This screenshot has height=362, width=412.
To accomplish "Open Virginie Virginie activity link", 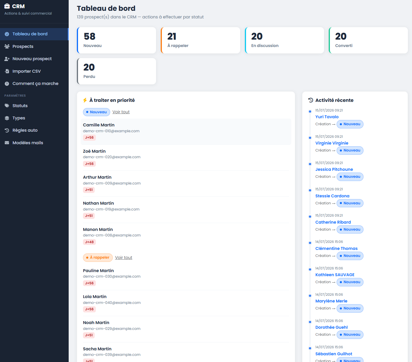I will click(x=332, y=143).
